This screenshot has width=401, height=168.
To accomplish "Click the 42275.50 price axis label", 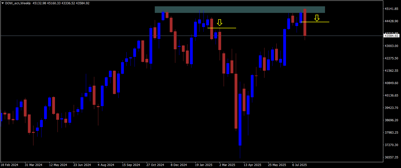I will [391, 58].
